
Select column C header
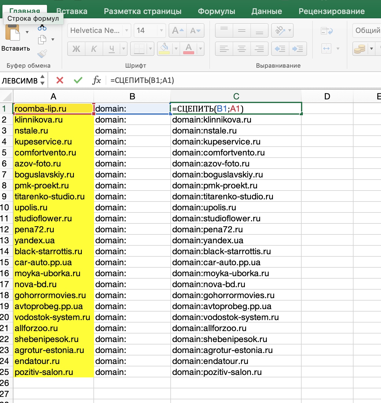point(236,96)
